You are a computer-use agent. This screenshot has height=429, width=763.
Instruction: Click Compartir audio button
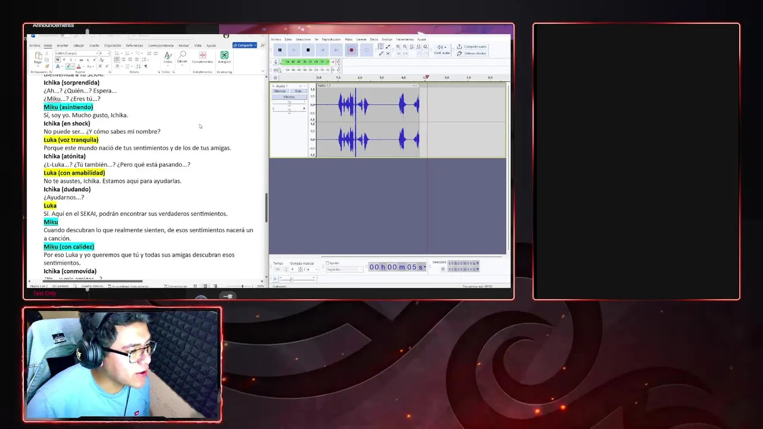coord(472,46)
